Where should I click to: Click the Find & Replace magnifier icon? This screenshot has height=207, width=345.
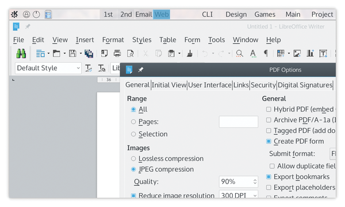coord(239,53)
